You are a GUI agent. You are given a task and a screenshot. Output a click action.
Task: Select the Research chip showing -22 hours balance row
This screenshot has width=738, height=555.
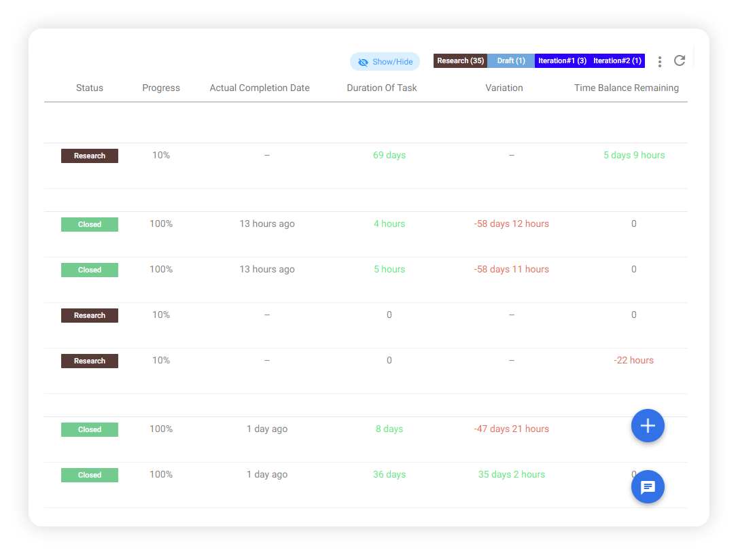(89, 361)
